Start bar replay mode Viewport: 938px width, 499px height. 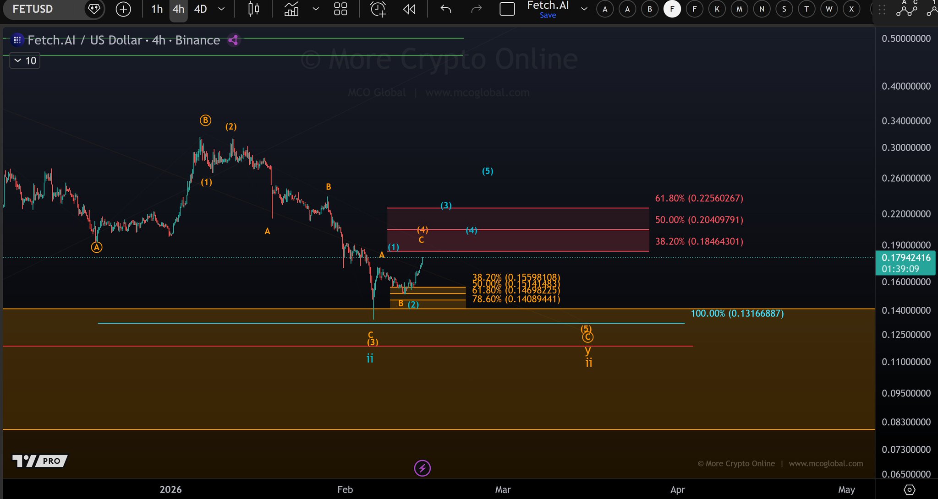point(409,9)
